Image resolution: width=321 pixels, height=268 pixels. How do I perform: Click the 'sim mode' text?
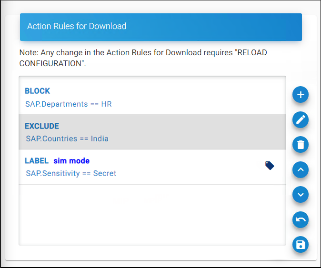click(71, 161)
